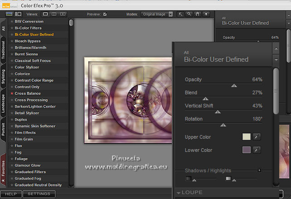The height and width of the screenshot is (199, 291).
Task: Select the arrow pointer tool
Action: pos(181,14)
